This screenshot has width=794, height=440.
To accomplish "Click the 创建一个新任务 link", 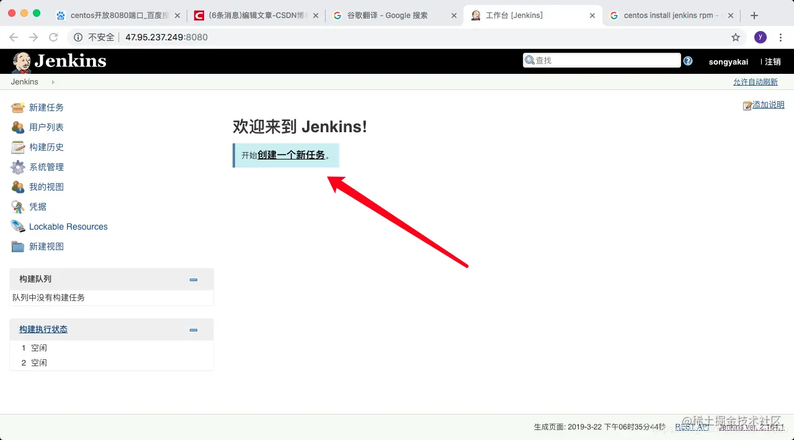I will [292, 155].
